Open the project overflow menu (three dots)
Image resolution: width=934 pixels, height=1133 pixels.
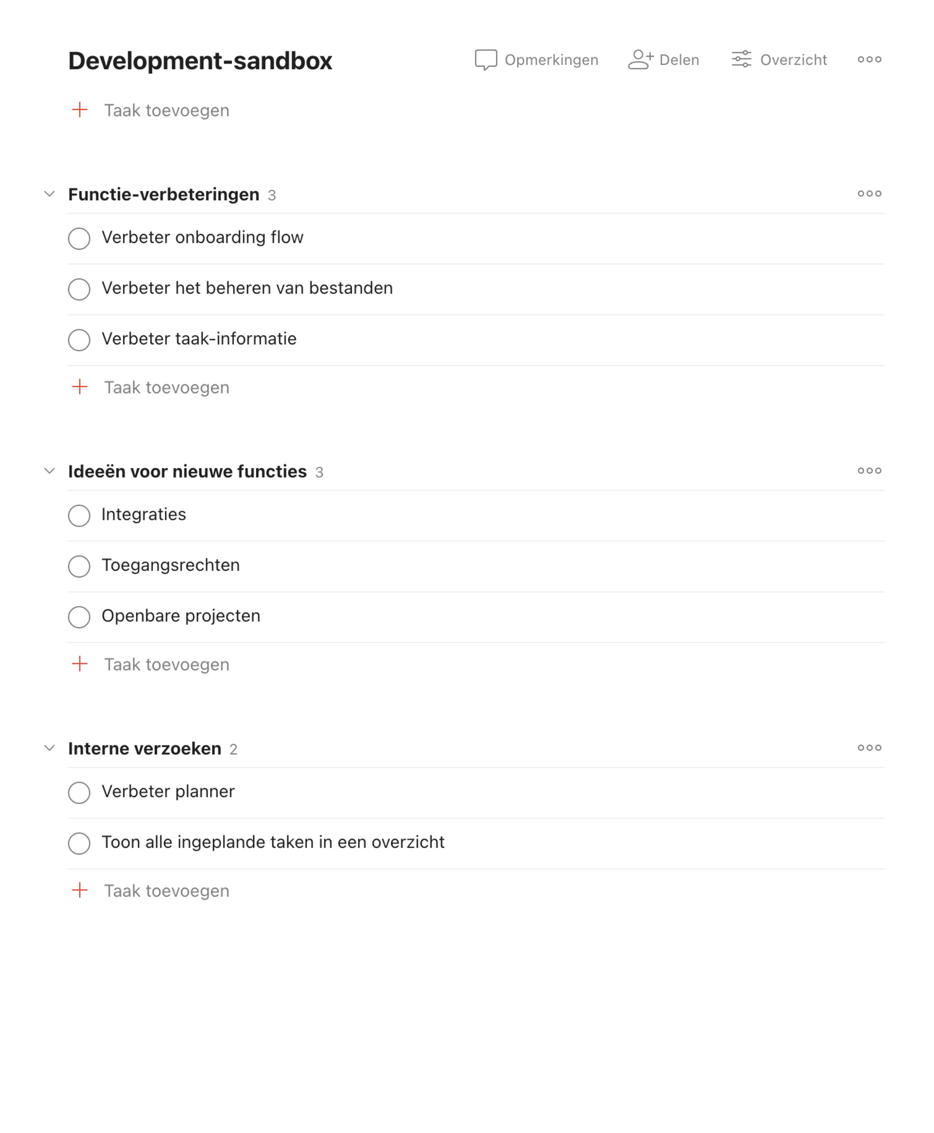click(870, 60)
